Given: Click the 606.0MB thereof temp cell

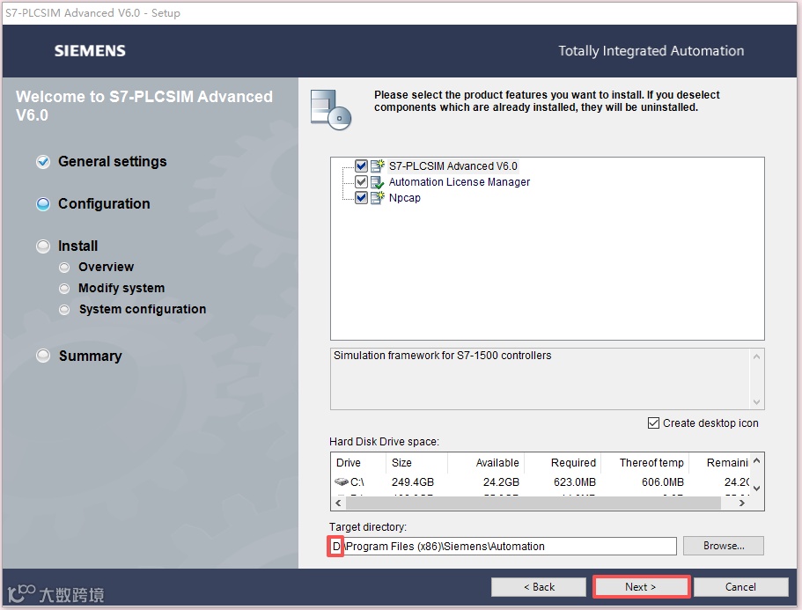Looking at the screenshot, I should tap(663, 482).
